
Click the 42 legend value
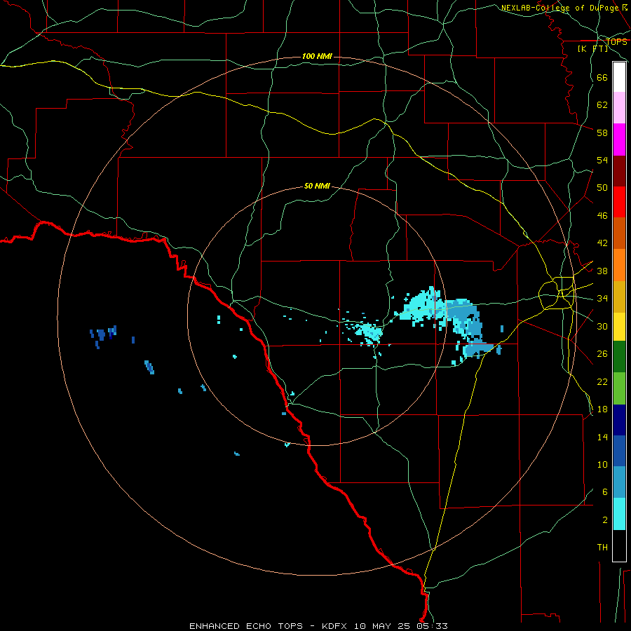(602, 243)
